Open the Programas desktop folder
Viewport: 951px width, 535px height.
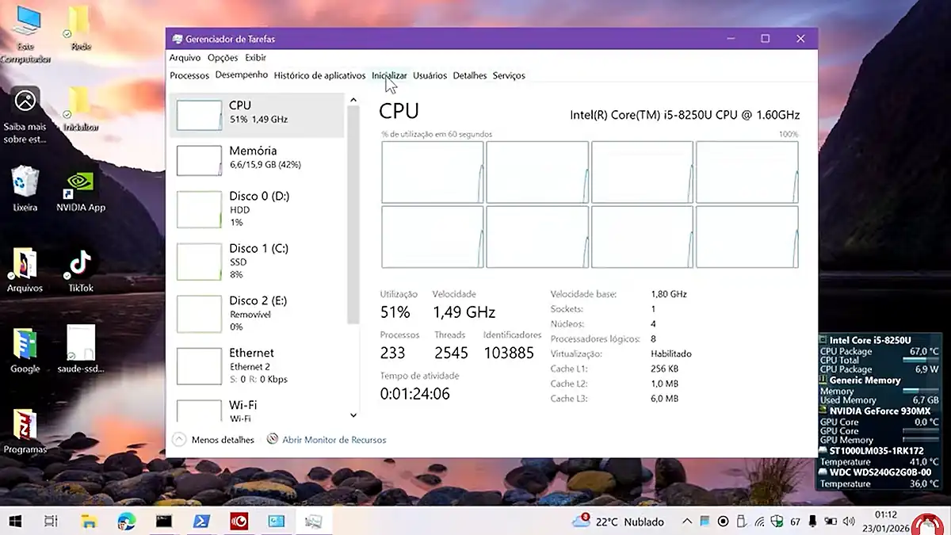click(x=25, y=431)
